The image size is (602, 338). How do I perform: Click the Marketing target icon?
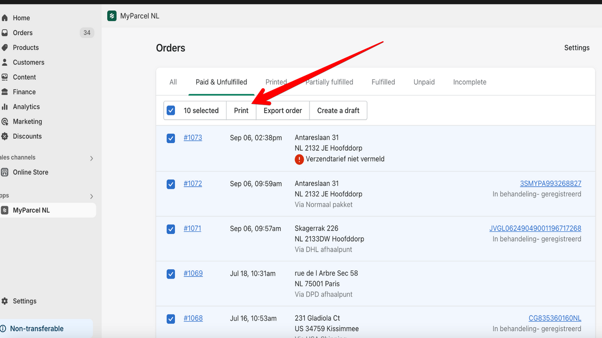pos(5,122)
